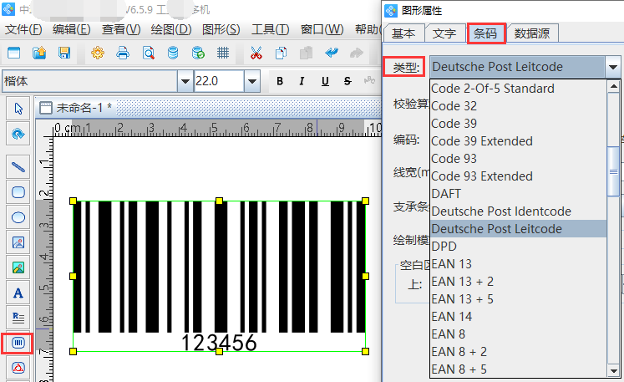Select the rich text tool
This screenshot has width=624, height=382.
(18, 318)
